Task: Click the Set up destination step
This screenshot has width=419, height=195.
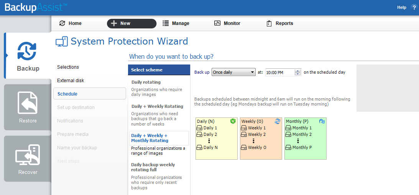Action: click(x=76, y=107)
